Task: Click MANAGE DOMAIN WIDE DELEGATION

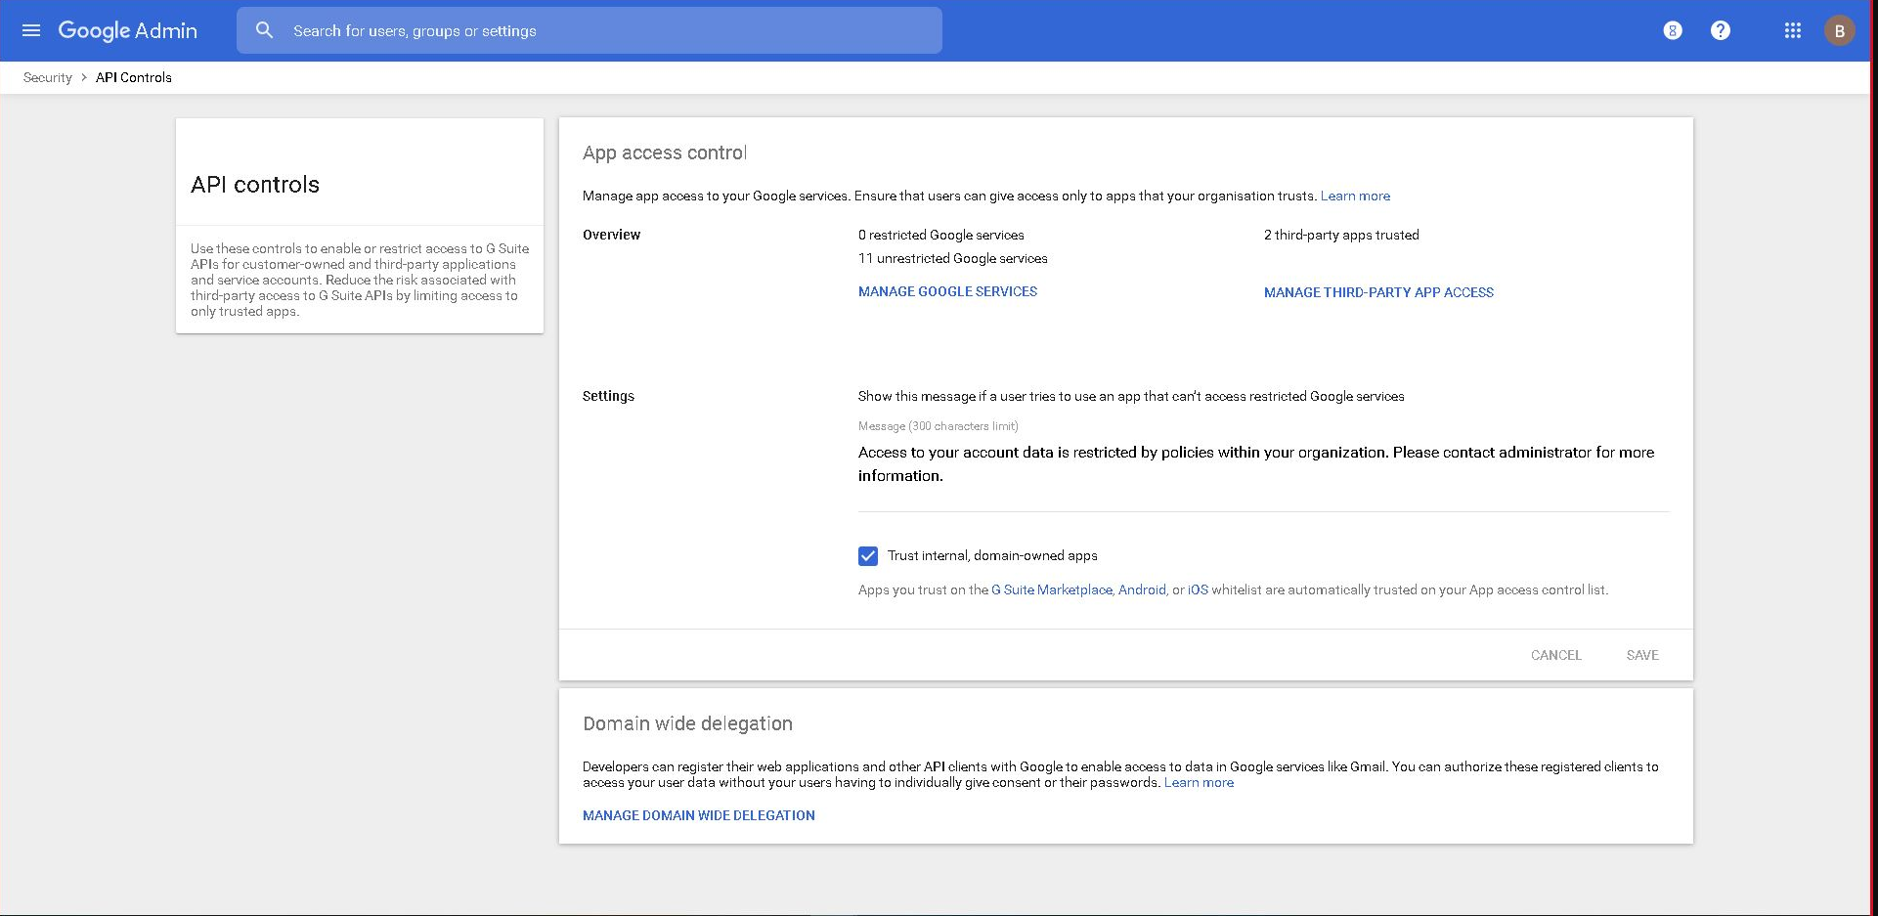Action: coord(698,815)
